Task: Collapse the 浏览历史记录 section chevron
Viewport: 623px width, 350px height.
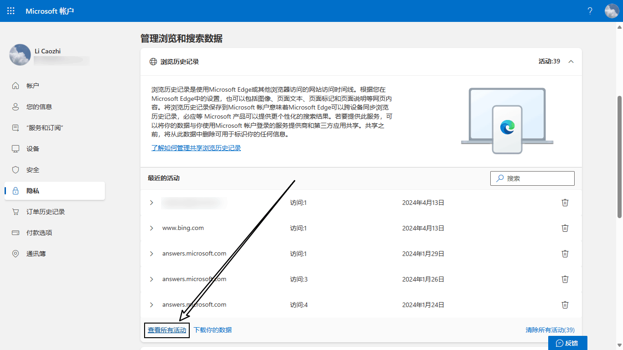Action: tap(571, 62)
